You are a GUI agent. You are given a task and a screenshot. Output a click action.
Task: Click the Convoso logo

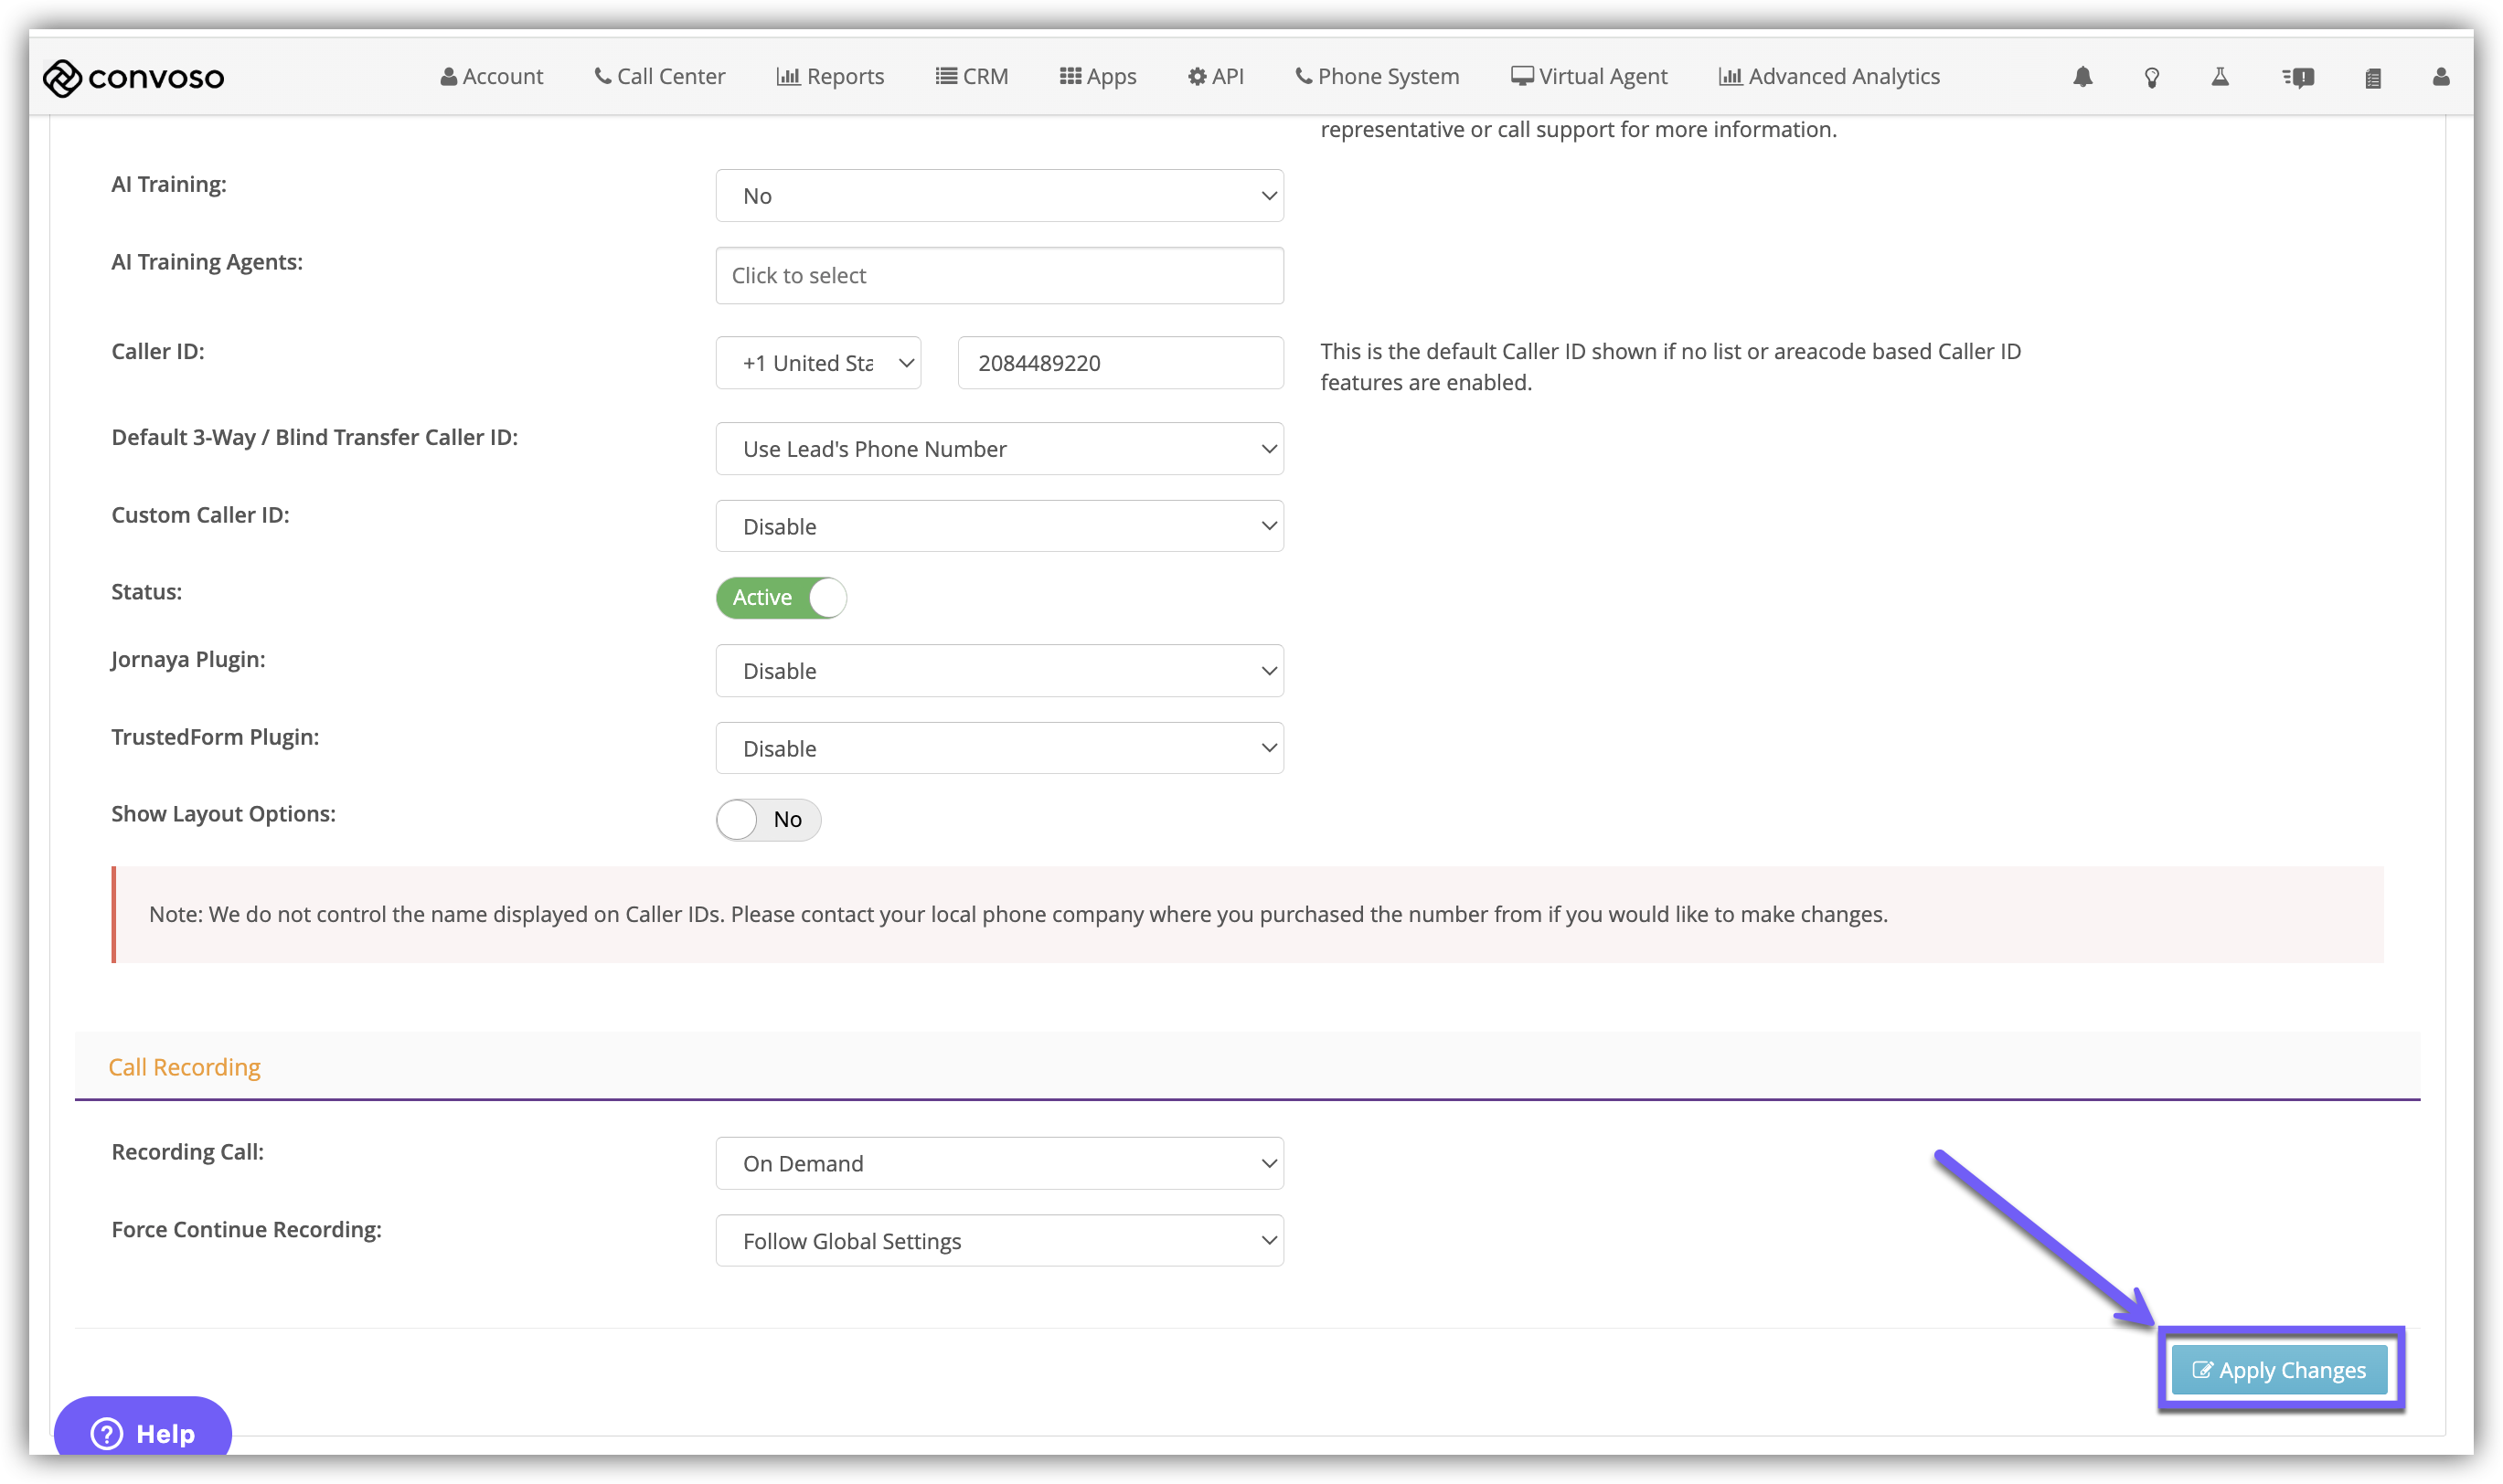click(133, 77)
